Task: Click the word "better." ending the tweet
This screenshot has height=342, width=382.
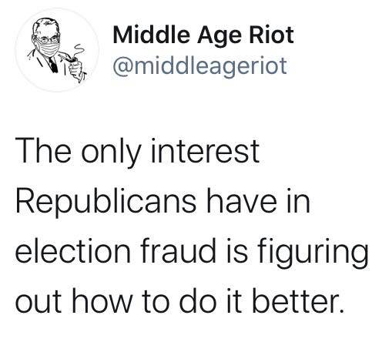Action: pos(298,300)
